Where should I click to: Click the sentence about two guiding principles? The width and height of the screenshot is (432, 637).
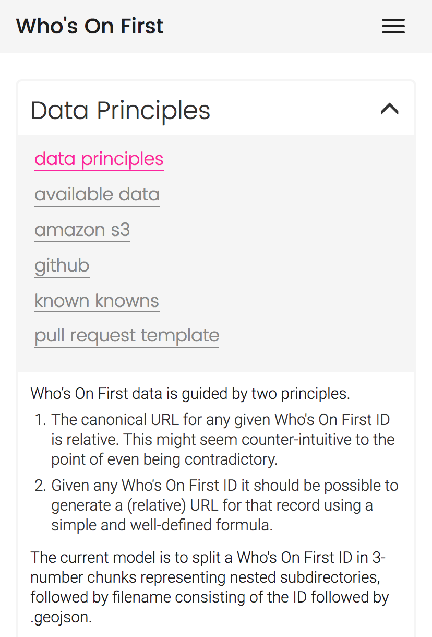[190, 393]
